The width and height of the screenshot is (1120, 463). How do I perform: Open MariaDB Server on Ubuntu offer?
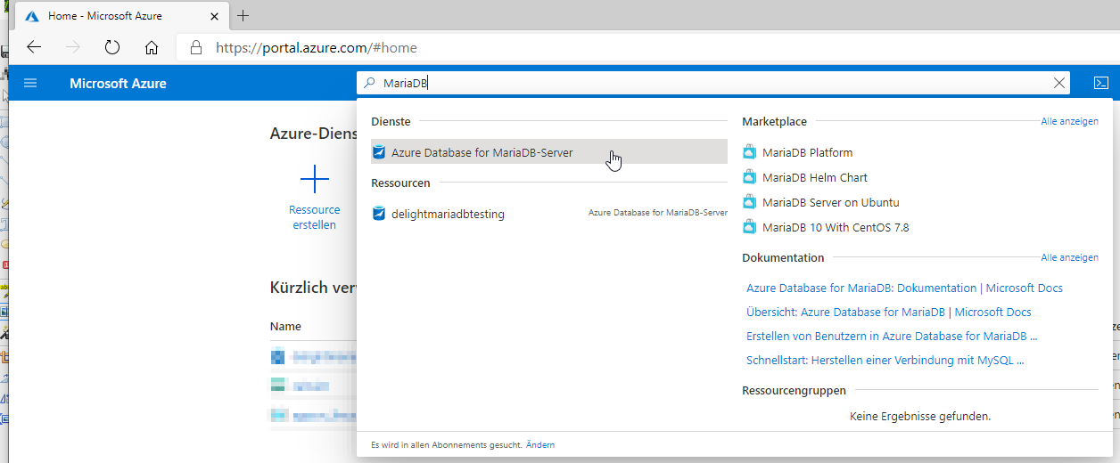tap(830, 202)
